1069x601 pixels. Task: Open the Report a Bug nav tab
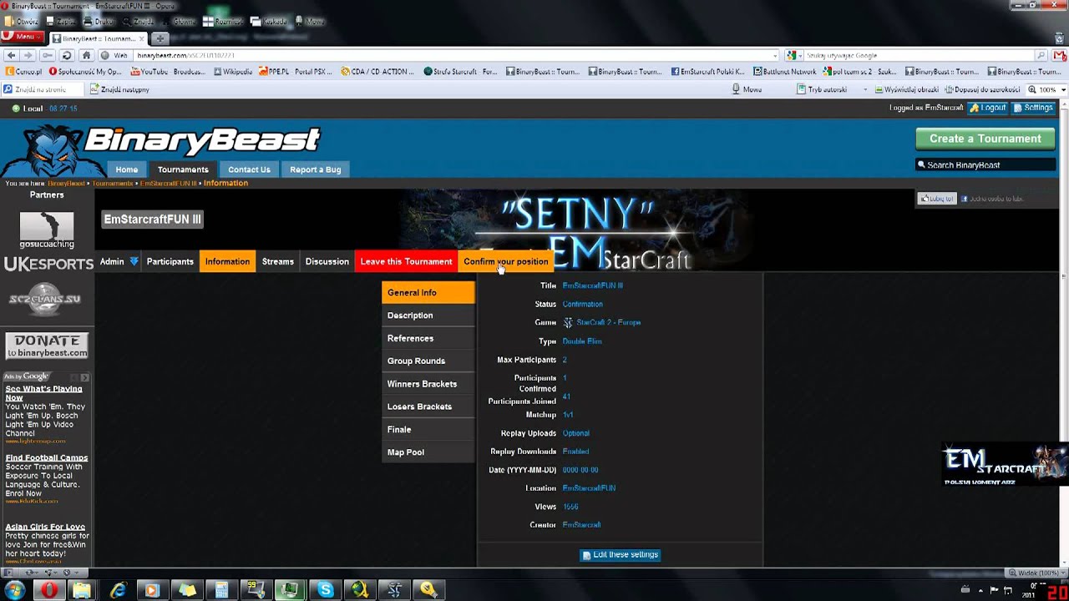click(315, 169)
